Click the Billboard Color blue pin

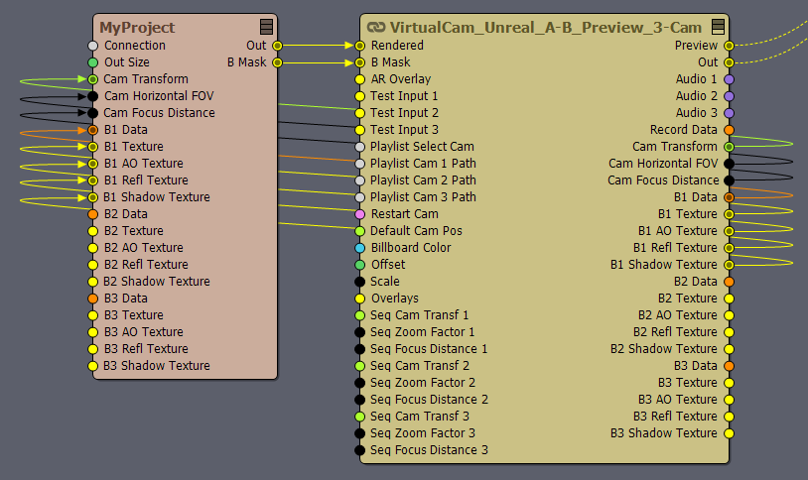point(360,248)
